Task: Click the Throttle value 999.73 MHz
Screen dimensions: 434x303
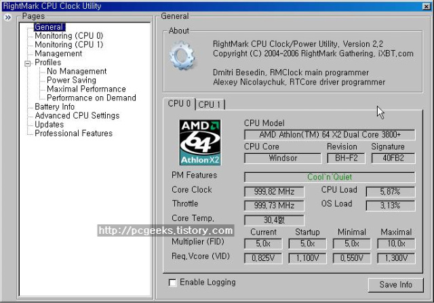Action: tap(274, 205)
